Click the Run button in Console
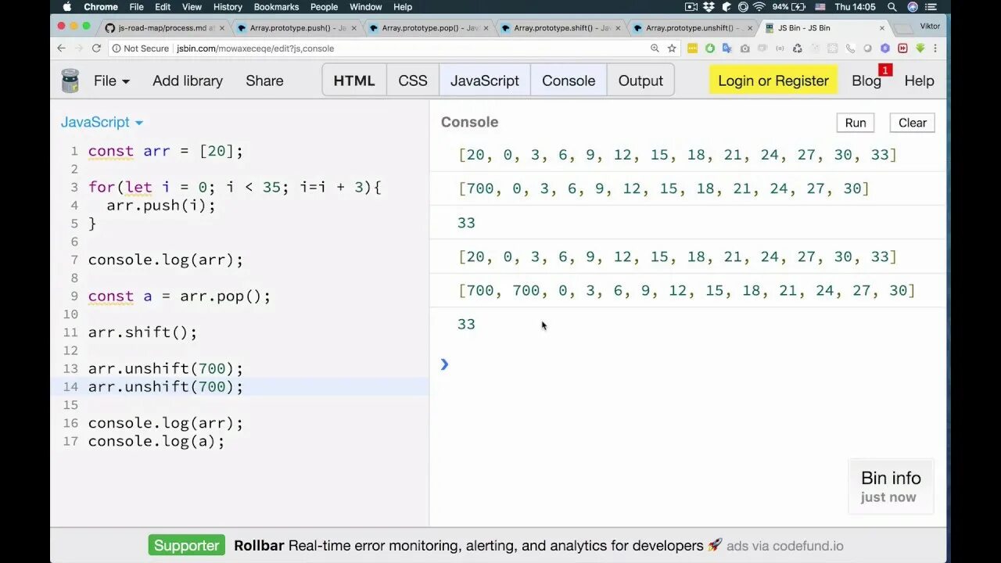 pos(856,123)
